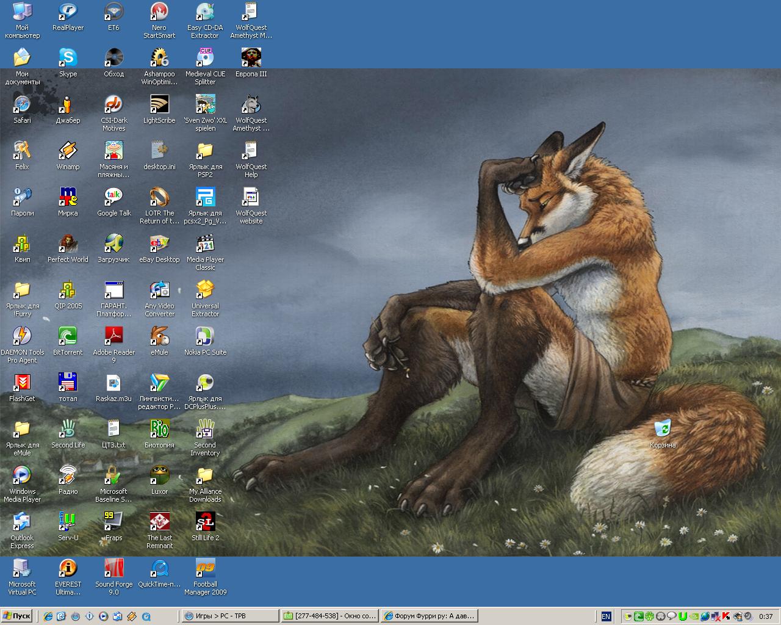Switch to Форум Фурри ру taskbar window
781x625 pixels.
tap(428, 616)
